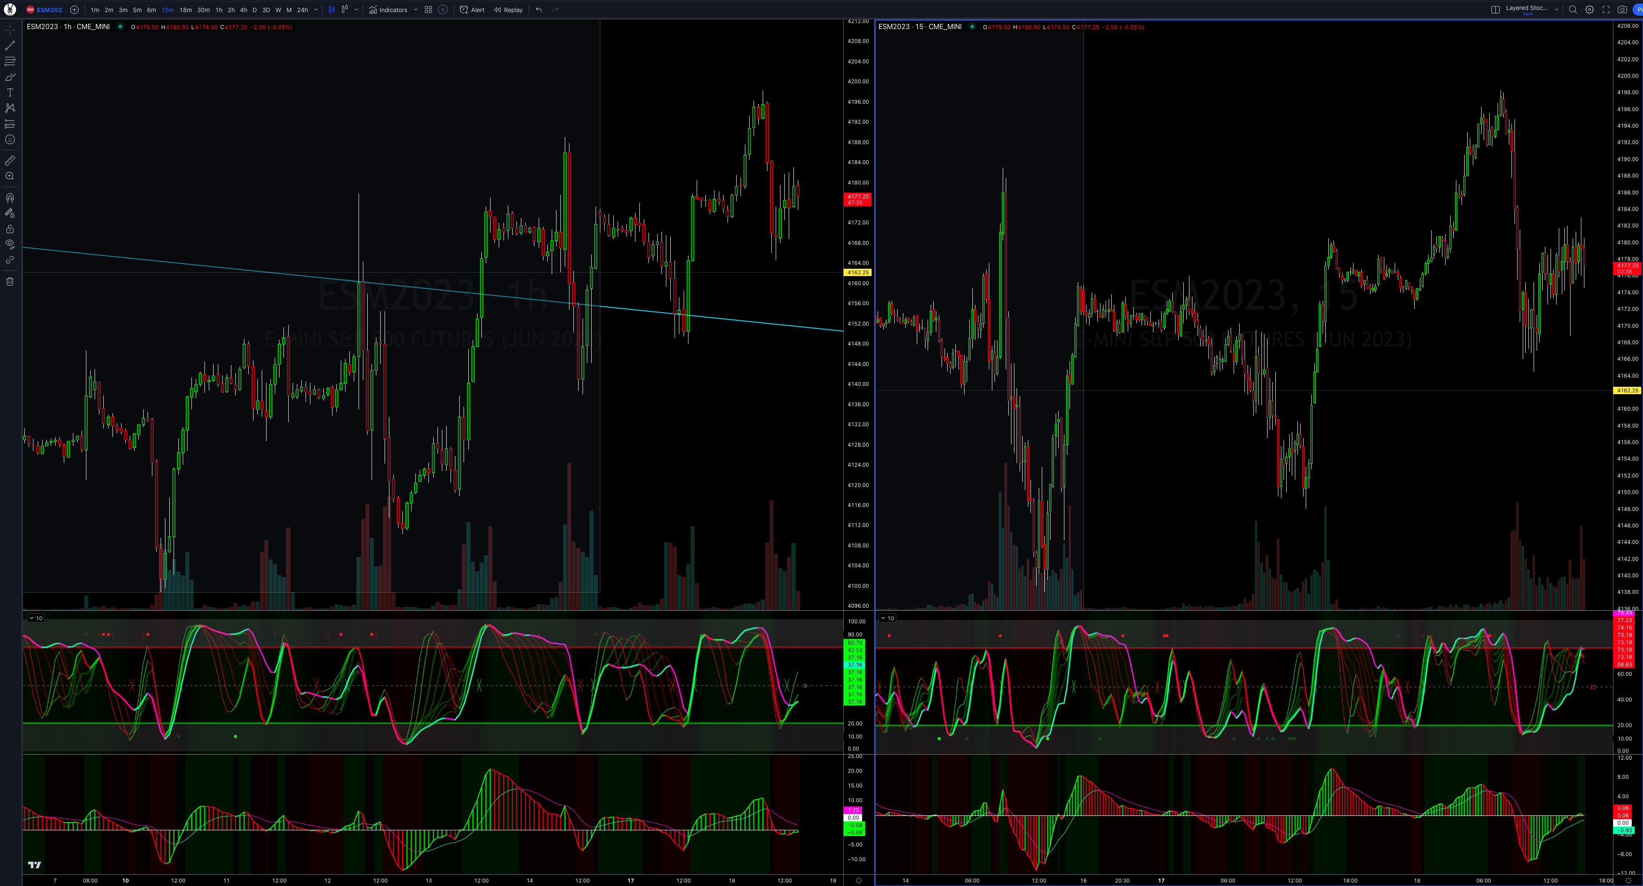Screen dimensions: 1643x886
Task: Select the trend line drawing tool
Action: point(10,46)
